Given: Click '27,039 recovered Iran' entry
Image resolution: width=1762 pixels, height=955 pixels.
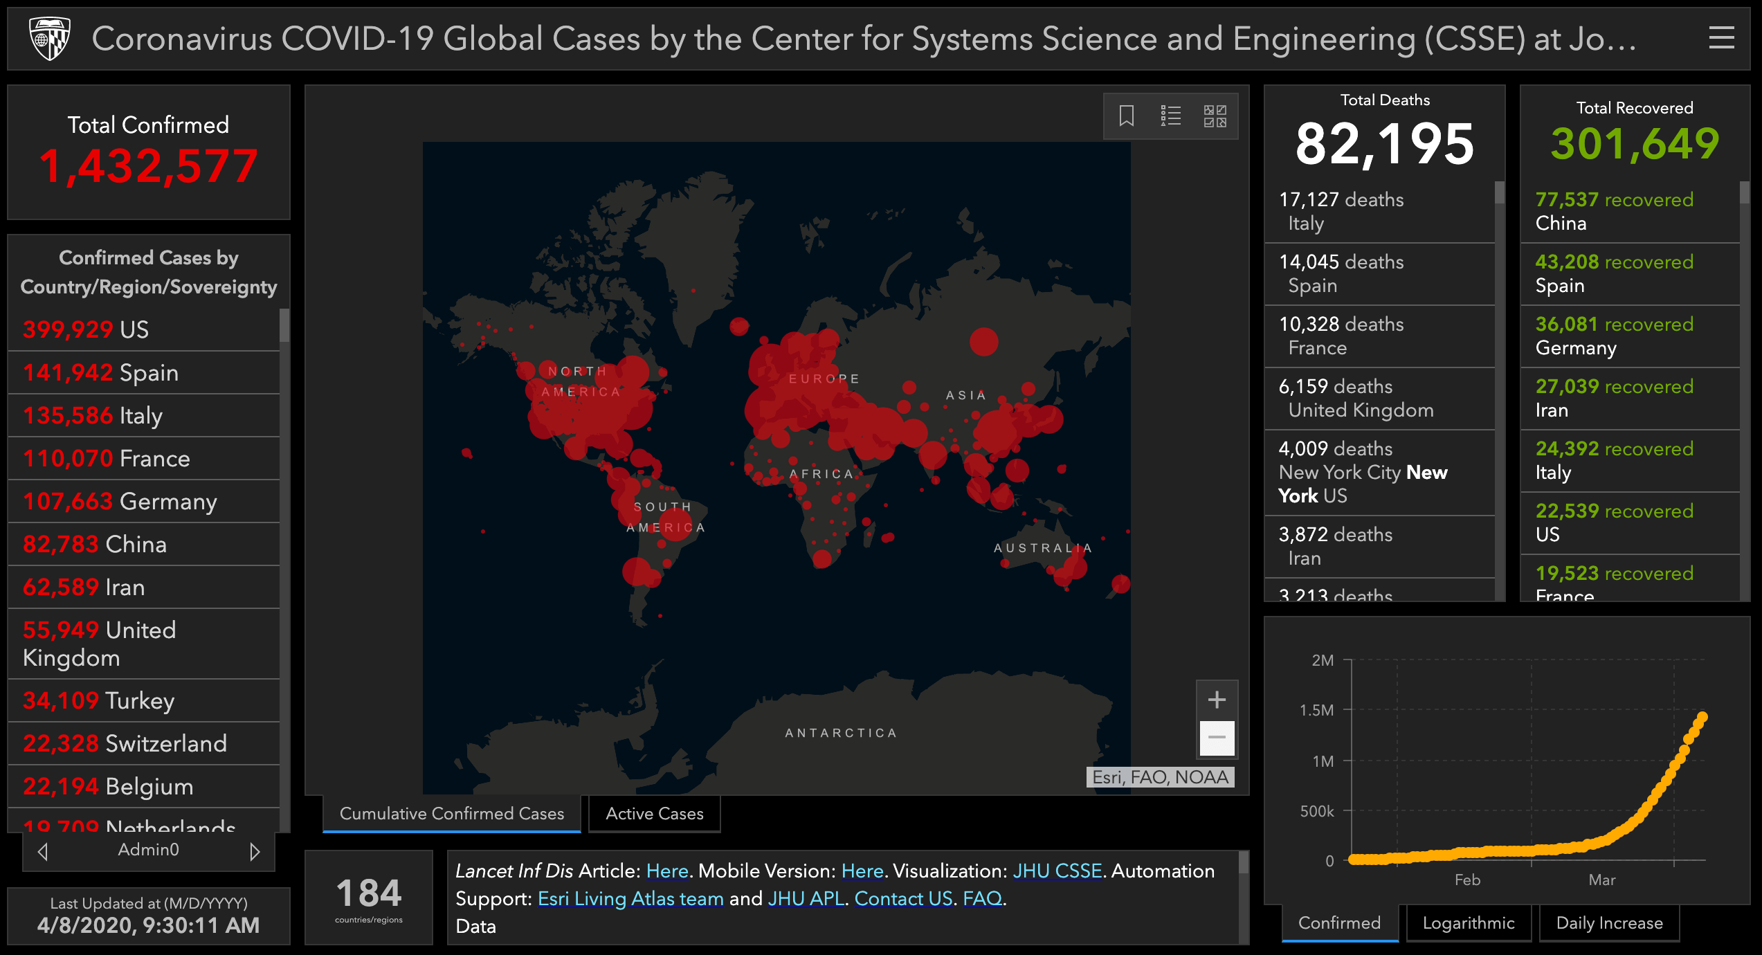Looking at the screenshot, I should click(1631, 399).
